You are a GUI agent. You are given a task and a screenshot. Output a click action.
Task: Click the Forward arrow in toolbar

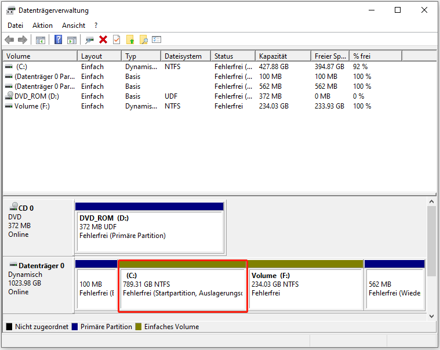coord(23,39)
